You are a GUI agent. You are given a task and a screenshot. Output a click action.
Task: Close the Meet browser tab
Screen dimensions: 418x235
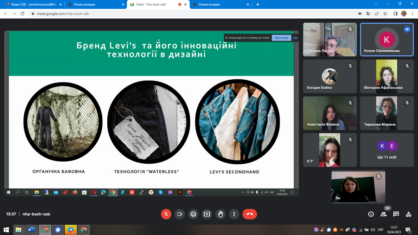click(x=185, y=4)
